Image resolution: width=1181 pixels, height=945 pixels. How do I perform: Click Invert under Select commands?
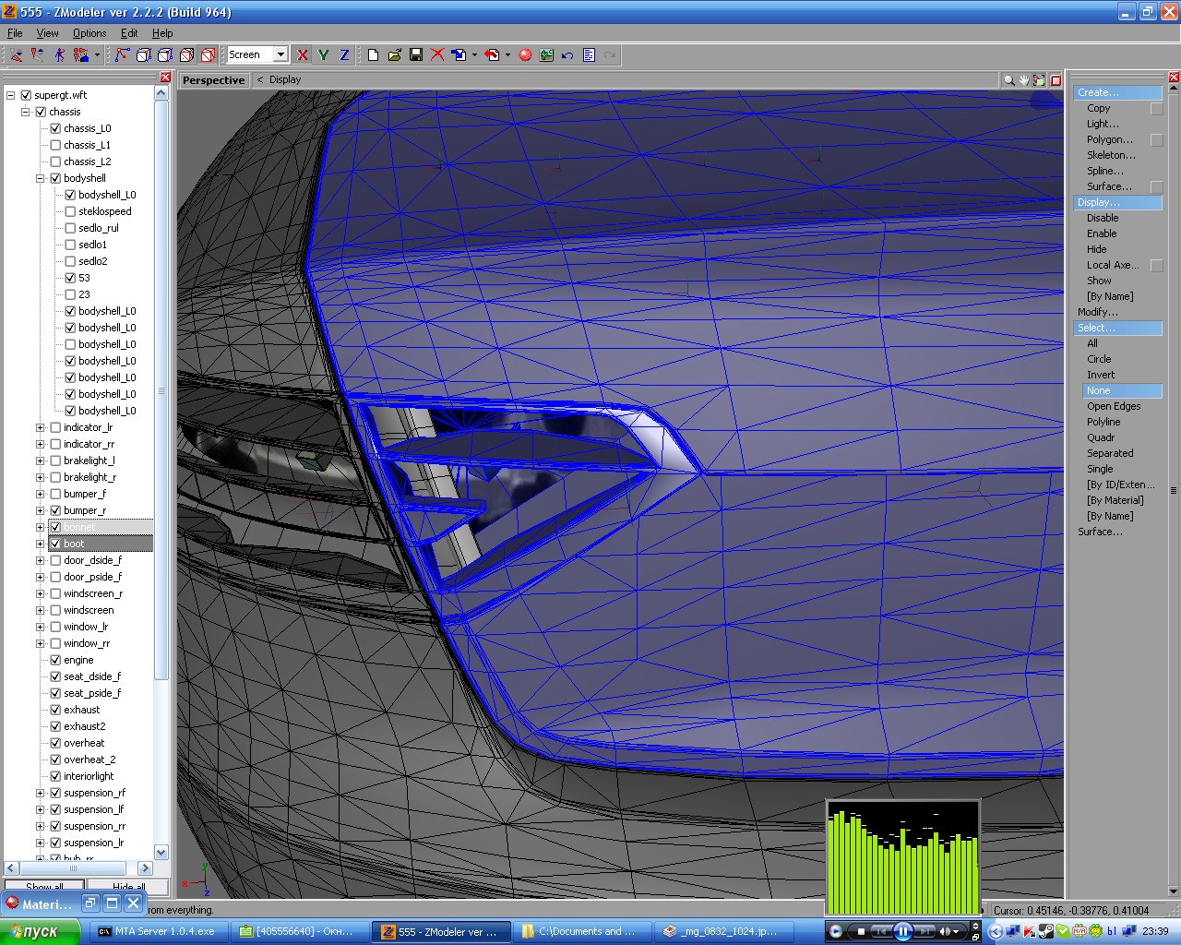coord(1100,375)
